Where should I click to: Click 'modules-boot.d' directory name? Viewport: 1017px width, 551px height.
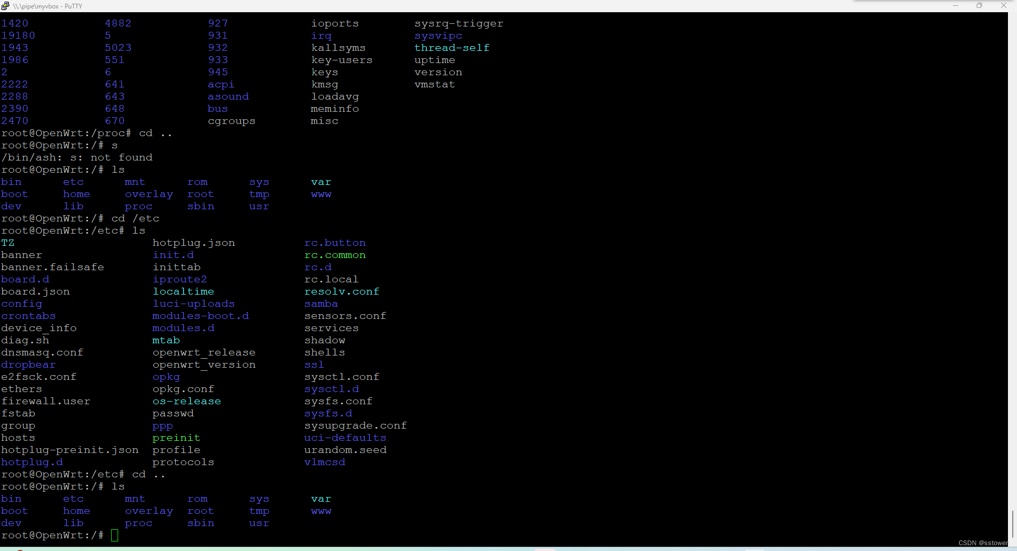point(201,316)
